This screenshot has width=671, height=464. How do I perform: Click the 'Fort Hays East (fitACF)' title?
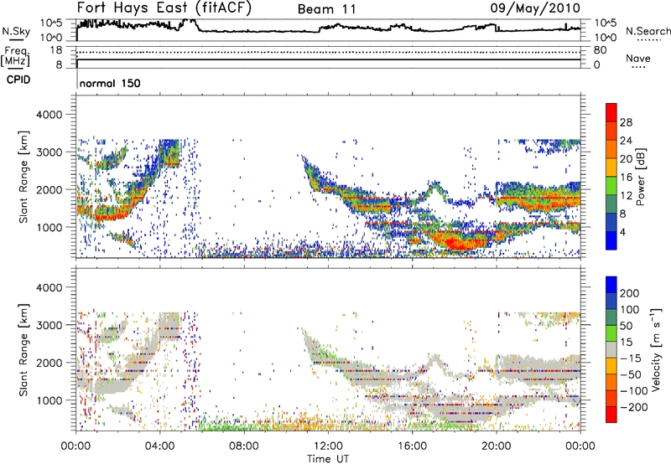coord(164,8)
